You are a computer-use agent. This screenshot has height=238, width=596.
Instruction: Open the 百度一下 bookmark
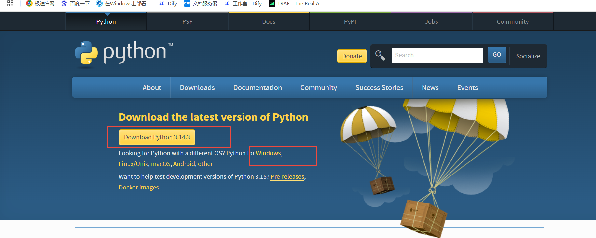click(75, 4)
